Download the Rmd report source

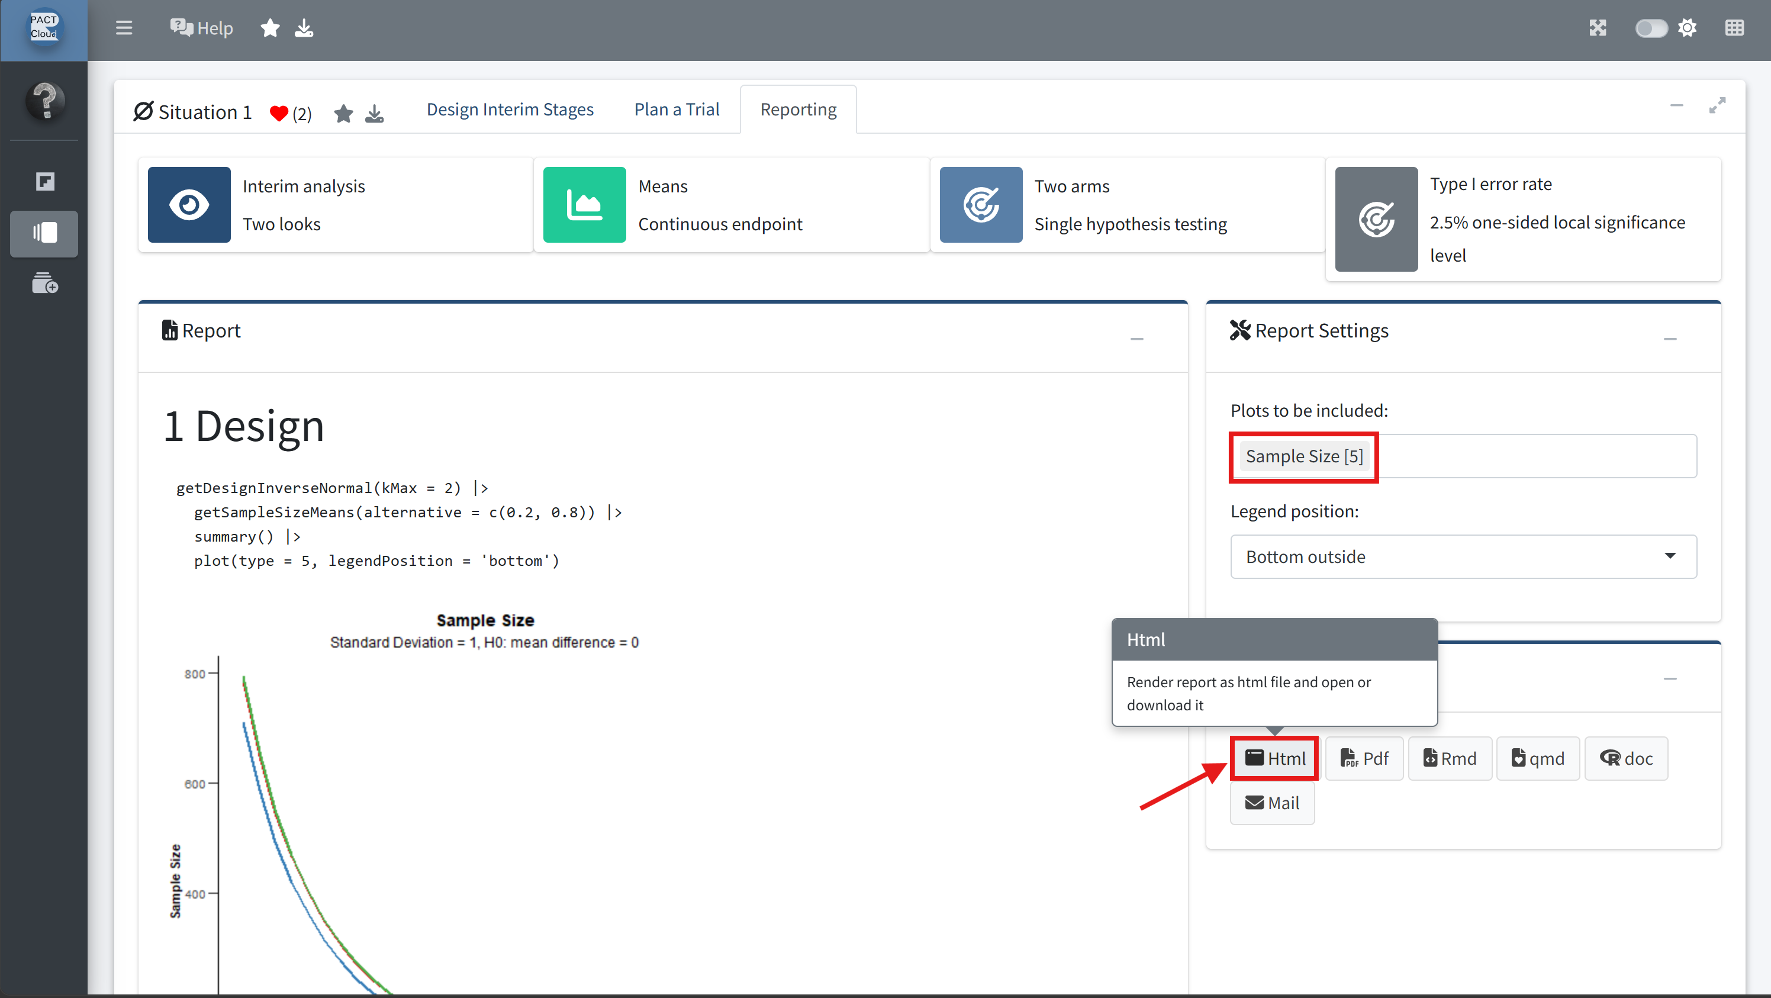(x=1450, y=759)
